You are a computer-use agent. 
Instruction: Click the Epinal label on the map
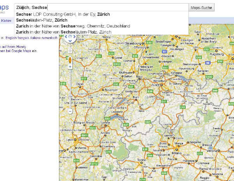tap(118, 58)
